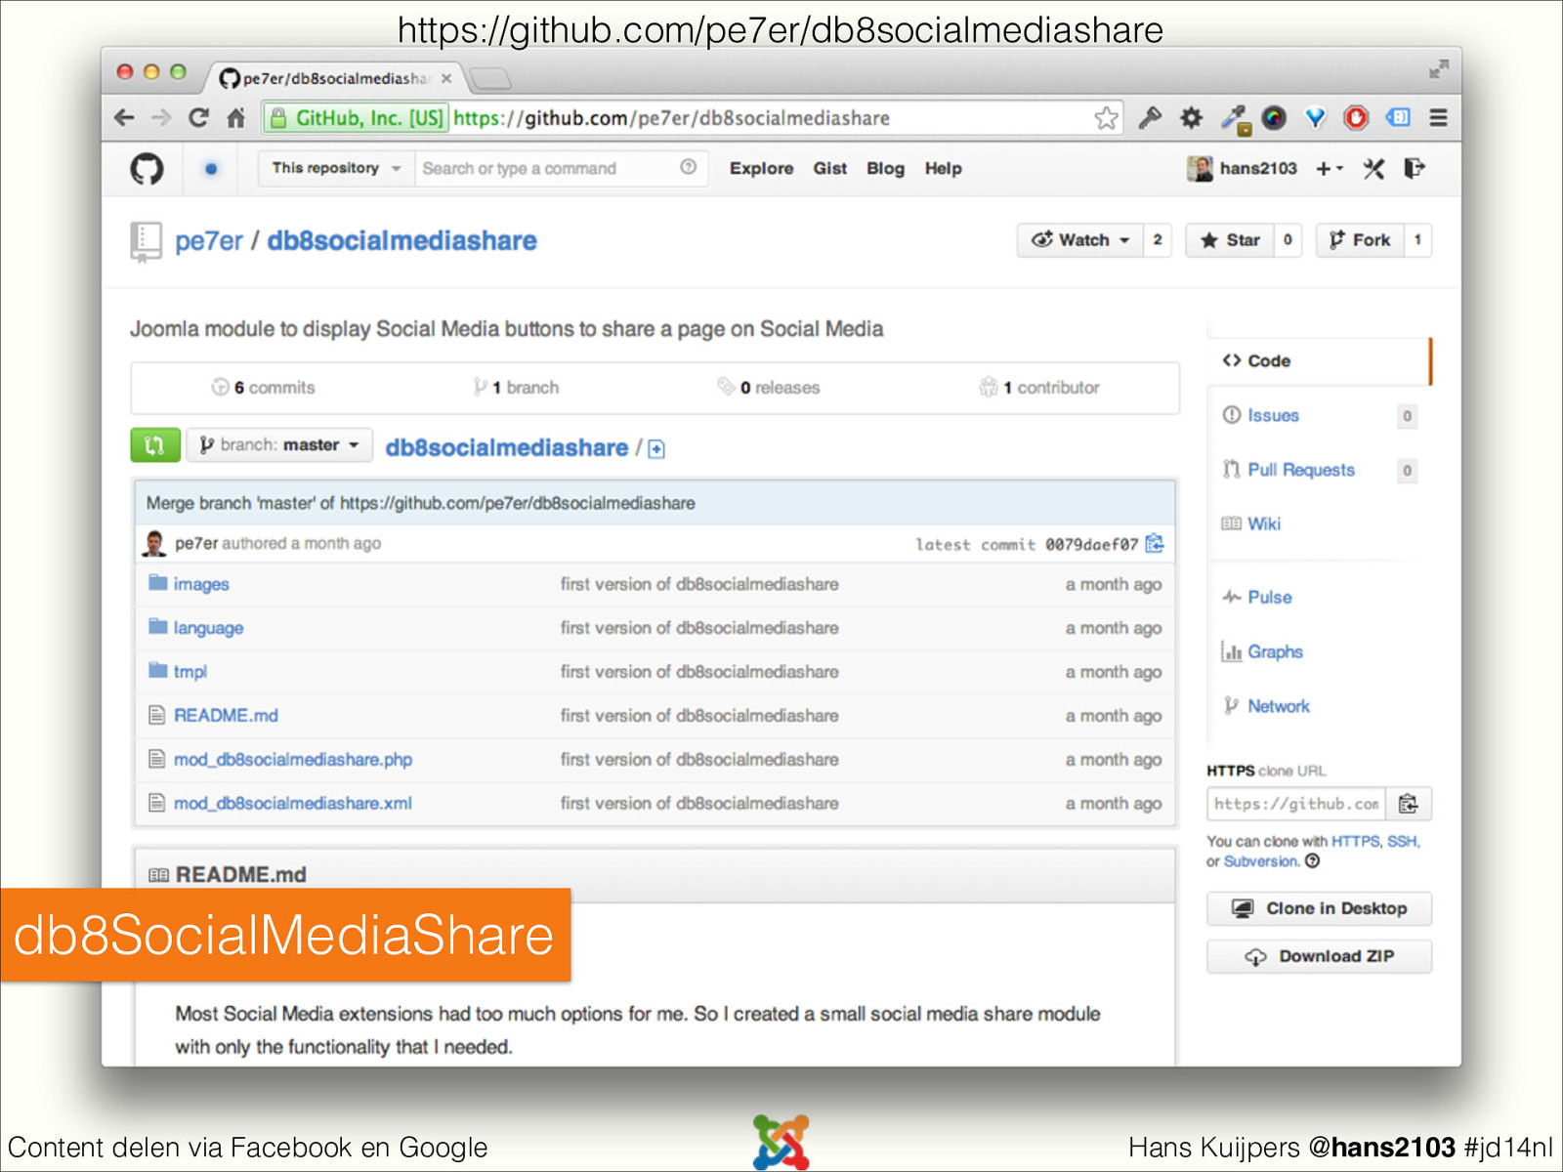1563x1172 pixels.
Task: Click Help in GitHub header
Action: point(944,168)
